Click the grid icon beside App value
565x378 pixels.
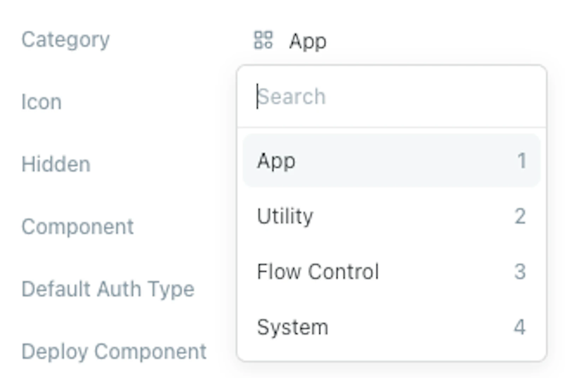263,40
